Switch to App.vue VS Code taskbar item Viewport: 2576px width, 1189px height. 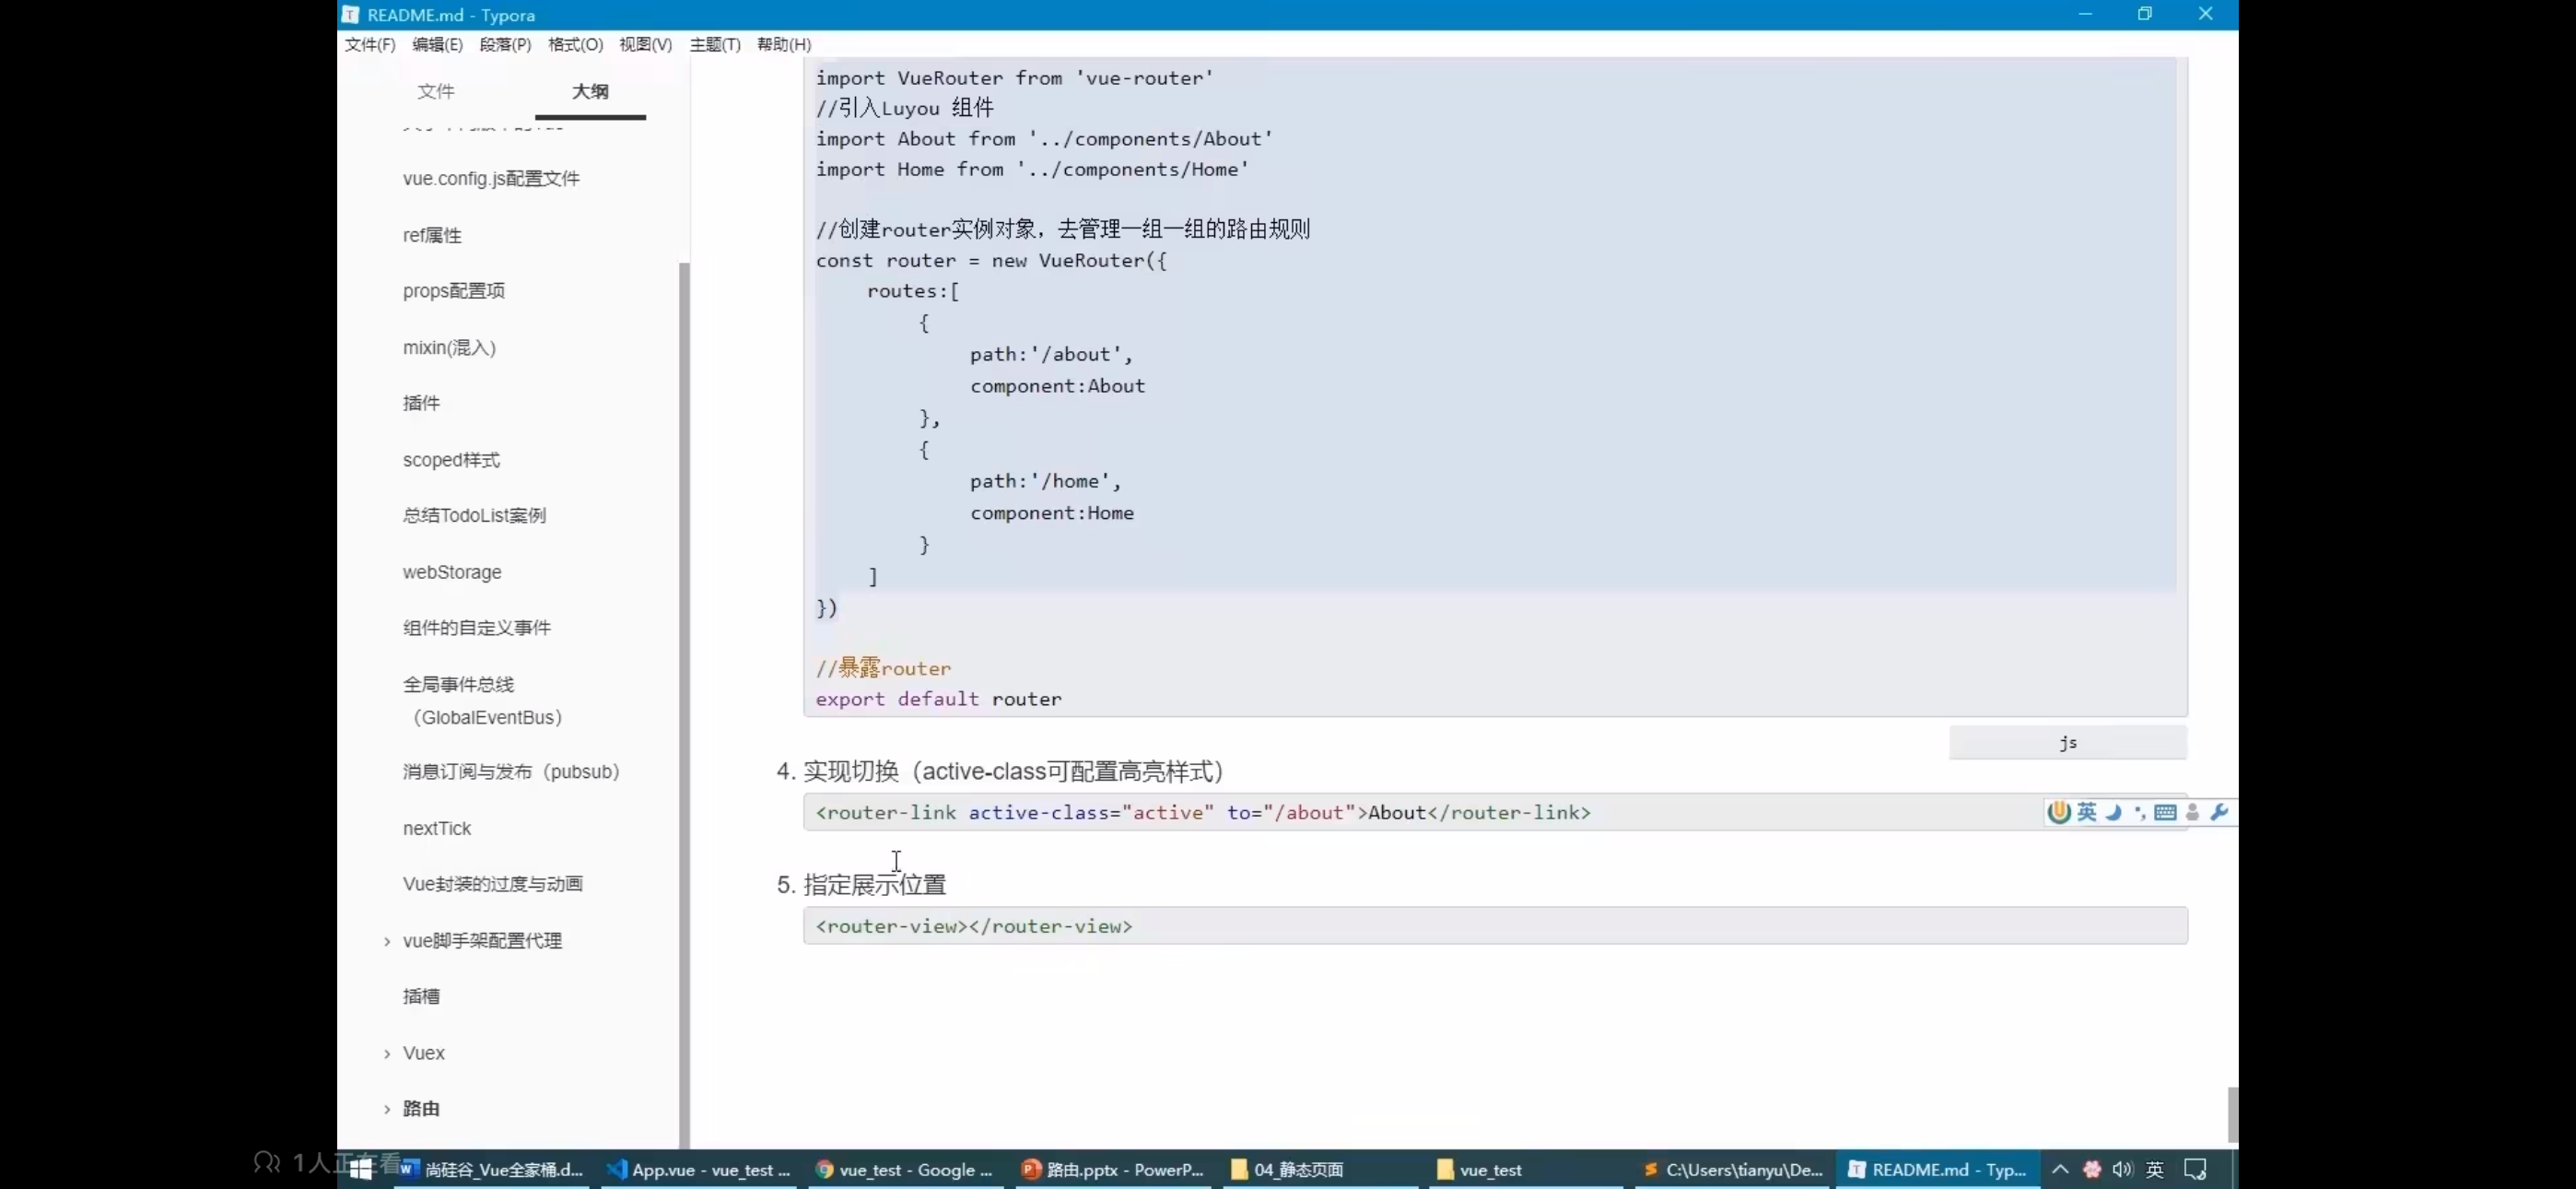tap(699, 1169)
